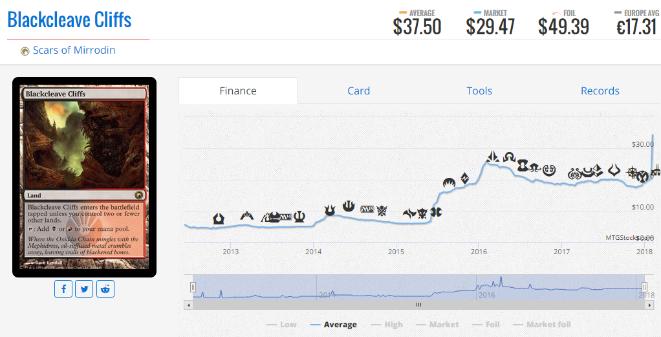
Task: Toggle the High price series
Action: [387, 324]
